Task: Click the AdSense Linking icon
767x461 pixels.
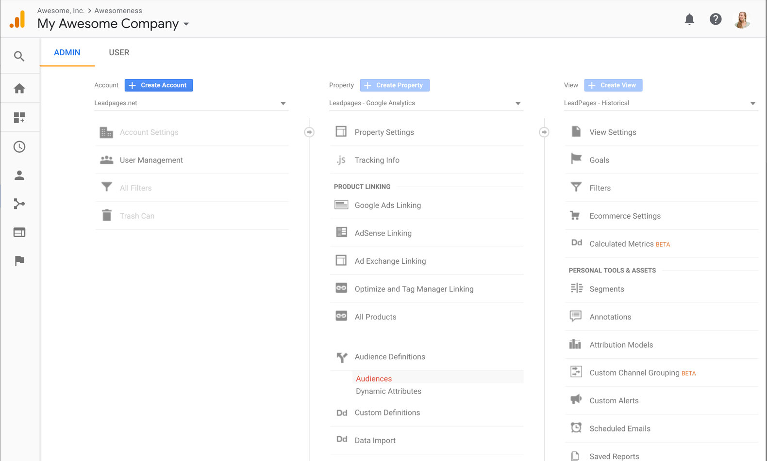Action: point(341,232)
